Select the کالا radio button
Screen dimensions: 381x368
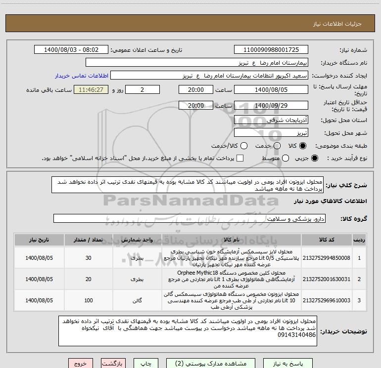(x=303, y=146)
